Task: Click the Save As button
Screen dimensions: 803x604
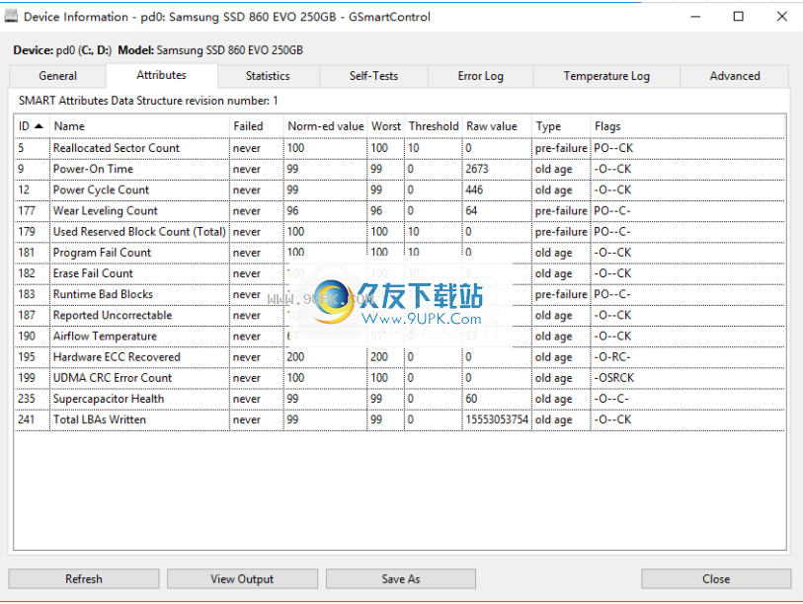Action: coord(400,579)
